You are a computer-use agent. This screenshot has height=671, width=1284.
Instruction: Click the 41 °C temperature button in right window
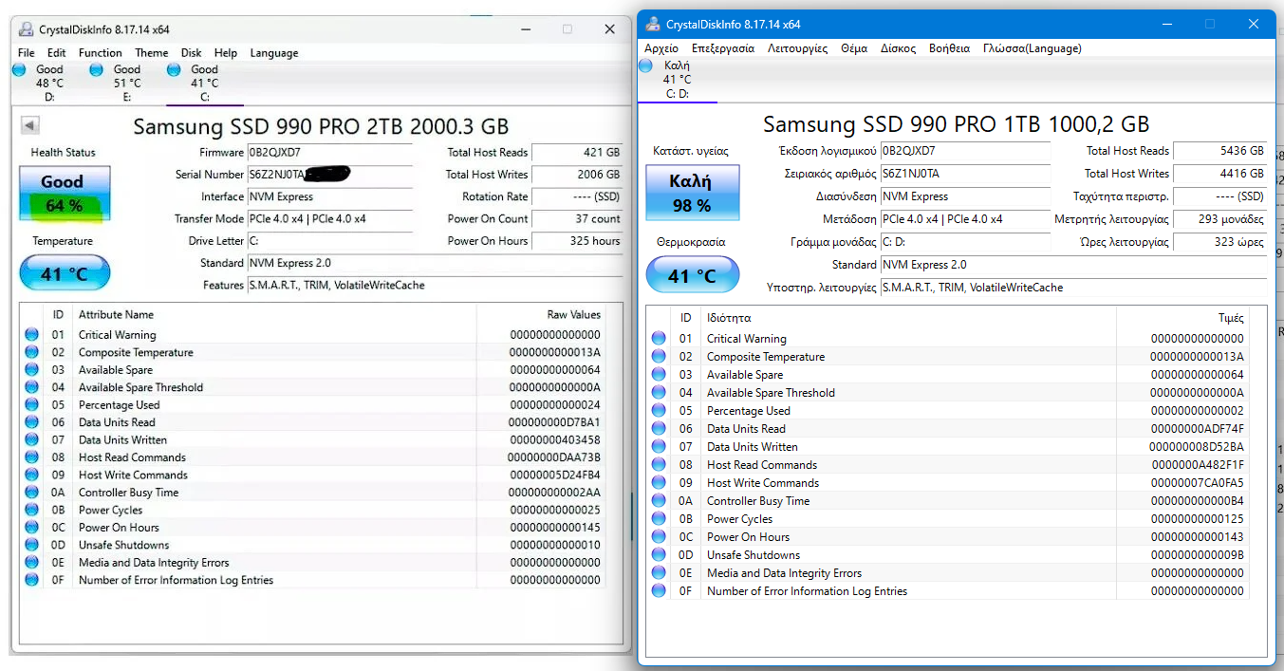point(691,275)
